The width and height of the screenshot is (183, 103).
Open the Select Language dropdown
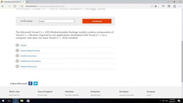(57, 21)
